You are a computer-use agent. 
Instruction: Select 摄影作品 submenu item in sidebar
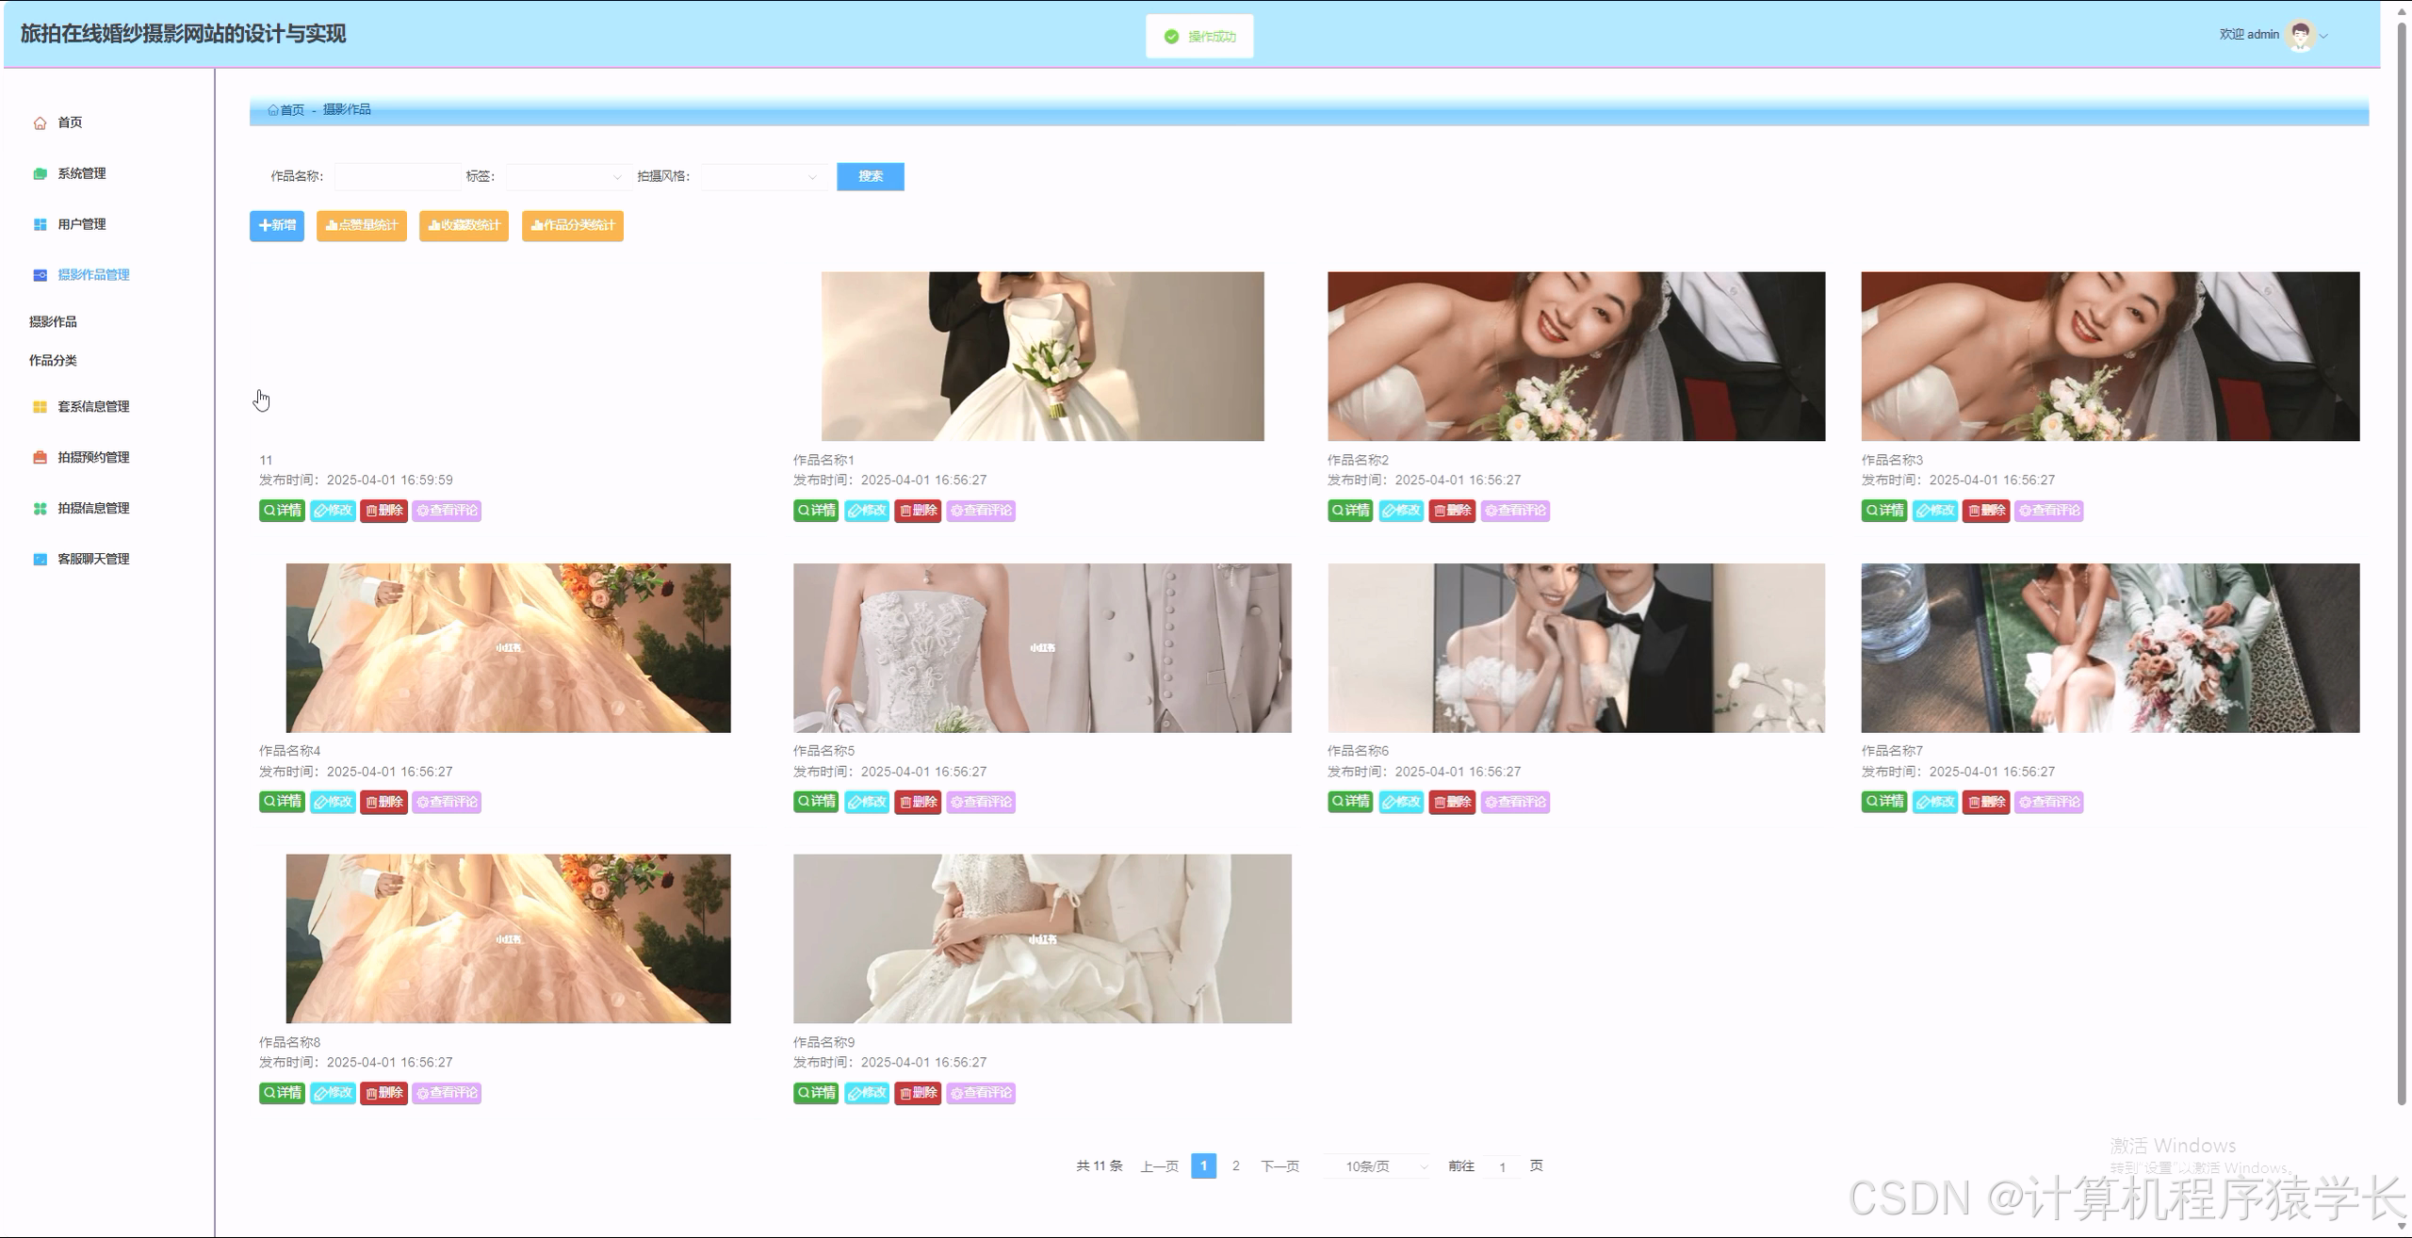(53, 322)
